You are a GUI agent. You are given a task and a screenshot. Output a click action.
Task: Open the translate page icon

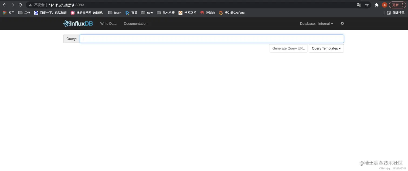tap(359, 5)
